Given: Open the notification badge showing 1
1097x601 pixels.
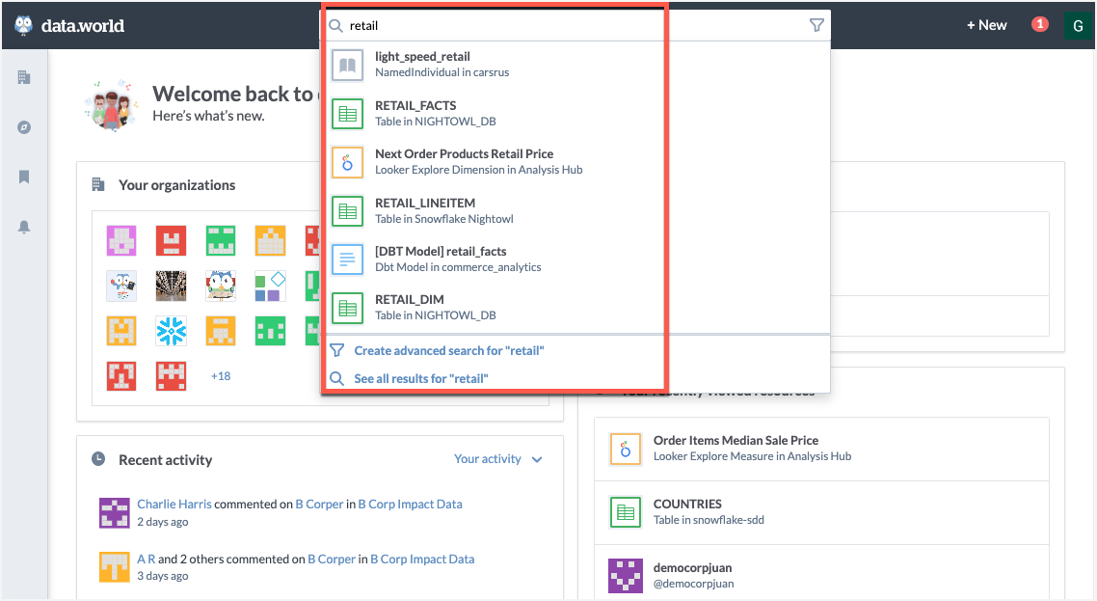Looking at the screenshot, I should point(1040,24).
